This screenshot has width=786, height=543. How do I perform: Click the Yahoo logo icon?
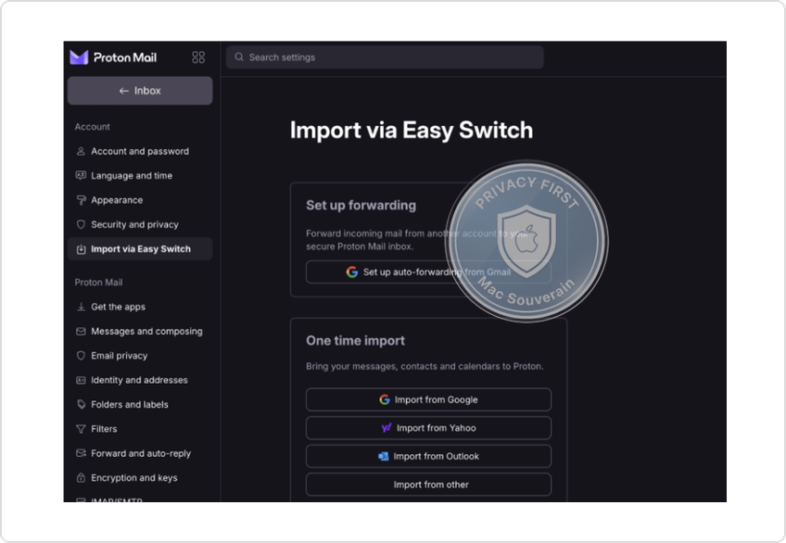[x=387, y=428]
